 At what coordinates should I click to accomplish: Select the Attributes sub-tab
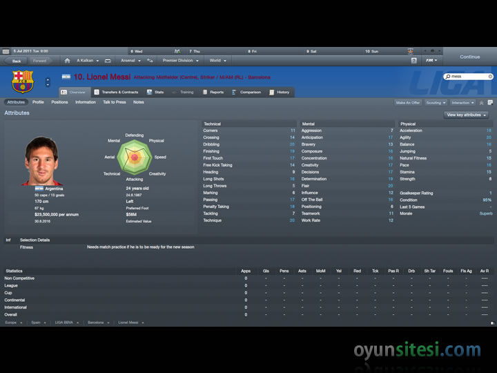[x=16, y=102]
